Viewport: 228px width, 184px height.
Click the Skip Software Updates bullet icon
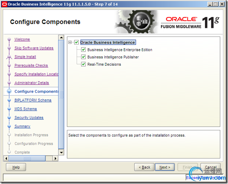point(9,48)
